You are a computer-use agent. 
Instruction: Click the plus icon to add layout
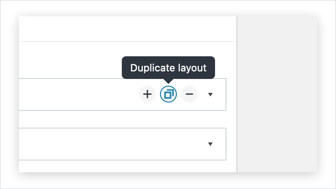147,94
